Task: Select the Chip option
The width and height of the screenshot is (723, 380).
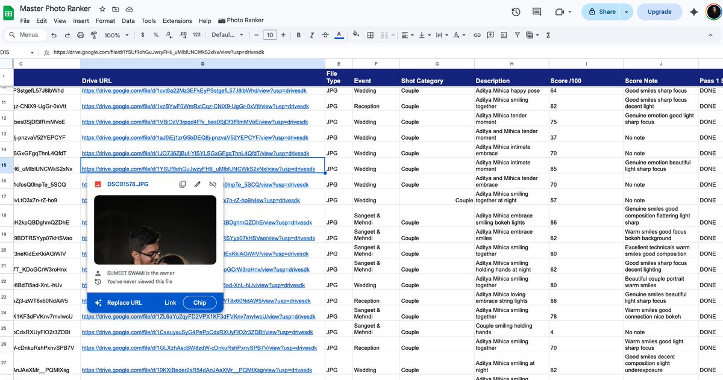Action: (x=199, y=302)
